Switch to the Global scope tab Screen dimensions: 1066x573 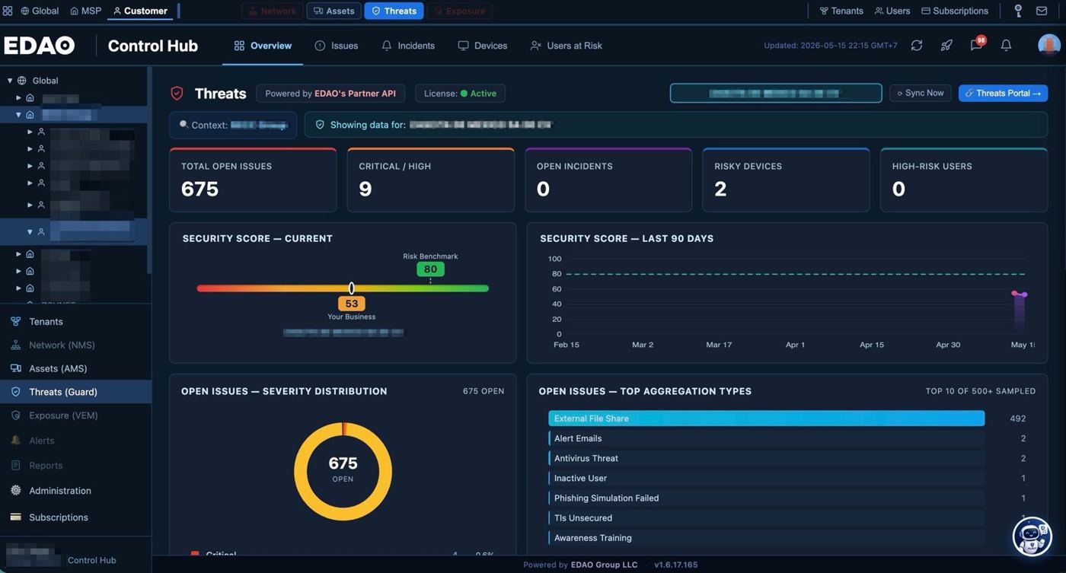tap(40, 11)
